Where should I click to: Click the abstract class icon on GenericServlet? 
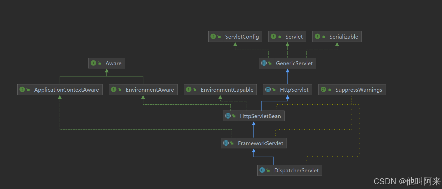coord(264,63)
